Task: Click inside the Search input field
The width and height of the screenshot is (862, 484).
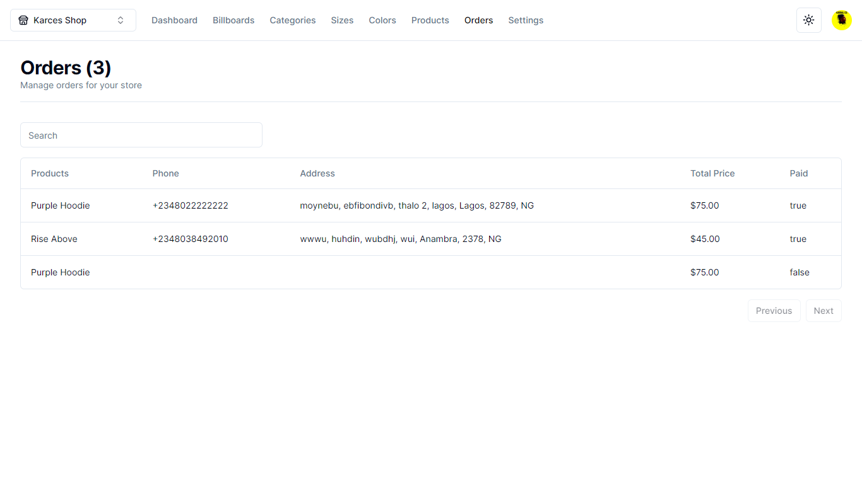Action: click(x=141, y=135)
